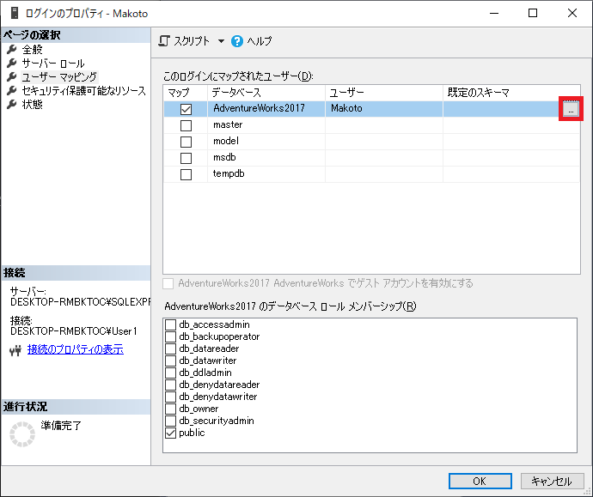Enable the db_datareader role
Viewport: 593px width, 497px height.
point(170,349)
